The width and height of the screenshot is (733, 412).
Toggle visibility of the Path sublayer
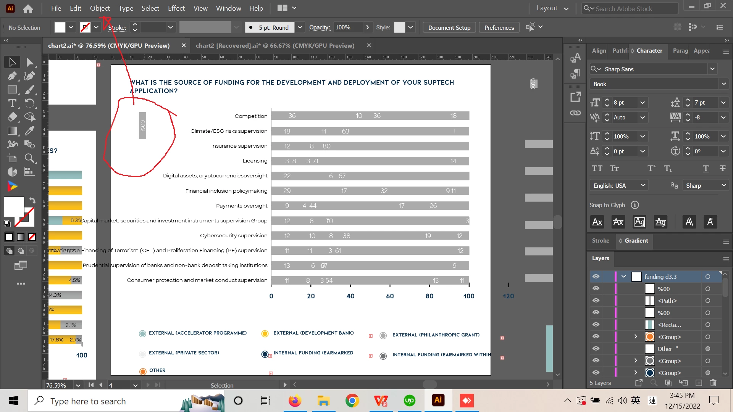[596, 301]
